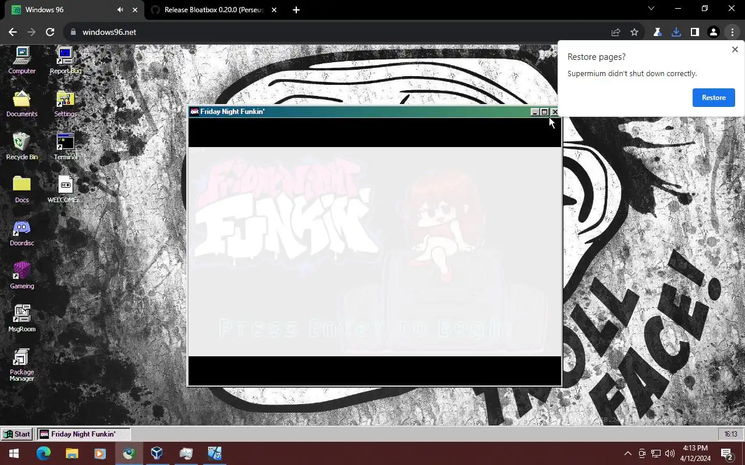Screen dimensions: 745x465
Task: Open the network tray icon
Action: click(x=656, y=453)
